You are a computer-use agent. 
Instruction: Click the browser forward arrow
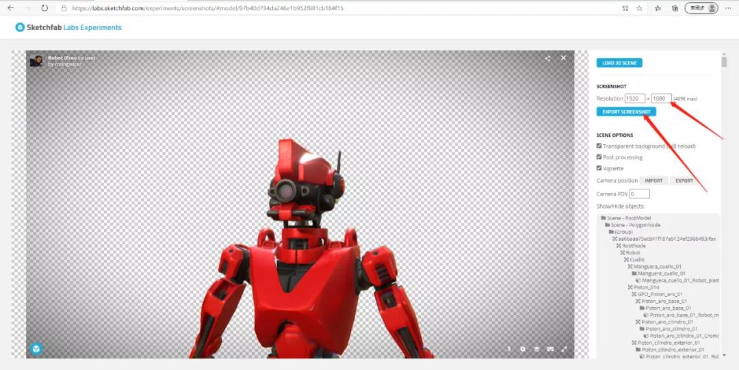tap(27, 8)
